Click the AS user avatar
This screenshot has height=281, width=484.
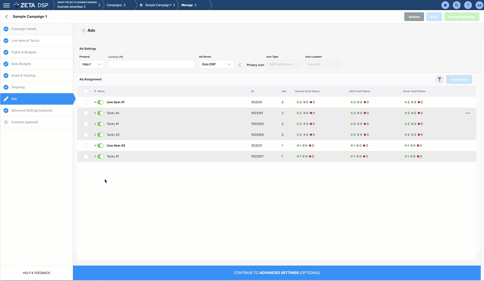pos(479,5)
